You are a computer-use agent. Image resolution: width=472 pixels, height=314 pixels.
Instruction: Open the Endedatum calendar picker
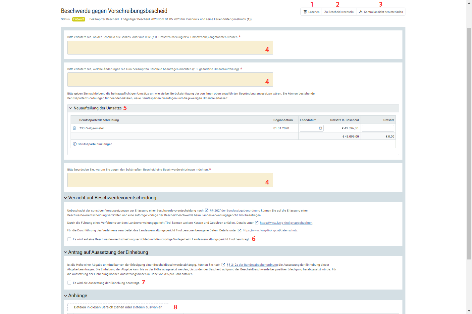pyautogui.click(x=320, y=128)
